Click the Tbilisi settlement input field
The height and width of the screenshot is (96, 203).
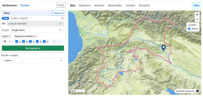pos(27,13)
